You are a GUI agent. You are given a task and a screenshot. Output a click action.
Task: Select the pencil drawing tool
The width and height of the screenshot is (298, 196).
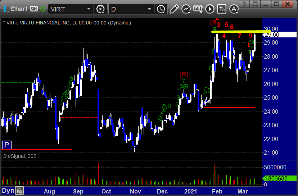[x=174, y=9]
